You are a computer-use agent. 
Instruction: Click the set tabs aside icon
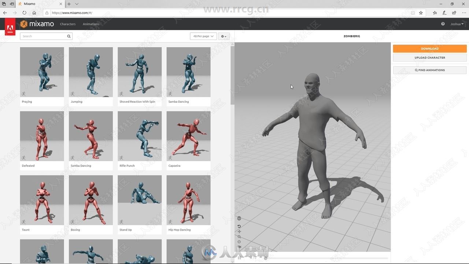point(12,4)
